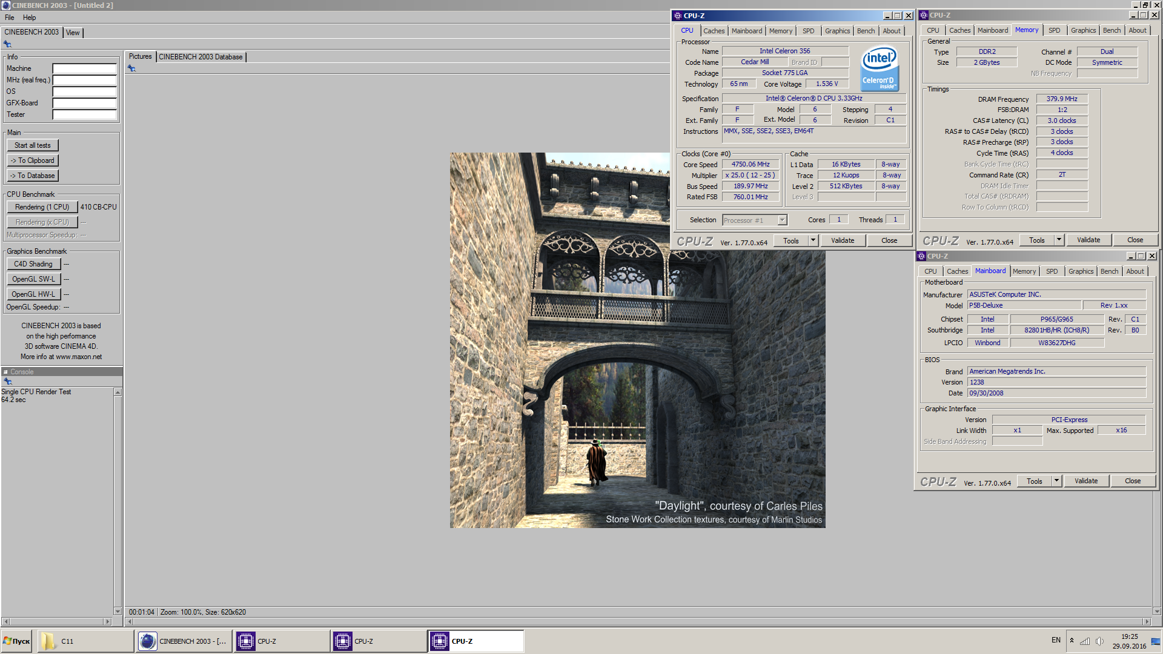
Task: Run Rendering (1 CPU) benchmark
Action: coord(42,207)
